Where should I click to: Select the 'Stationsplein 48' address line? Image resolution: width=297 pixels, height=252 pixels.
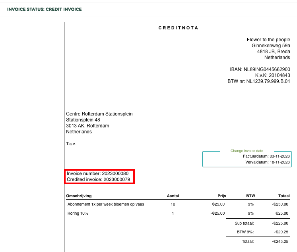(x=83, y=120)
